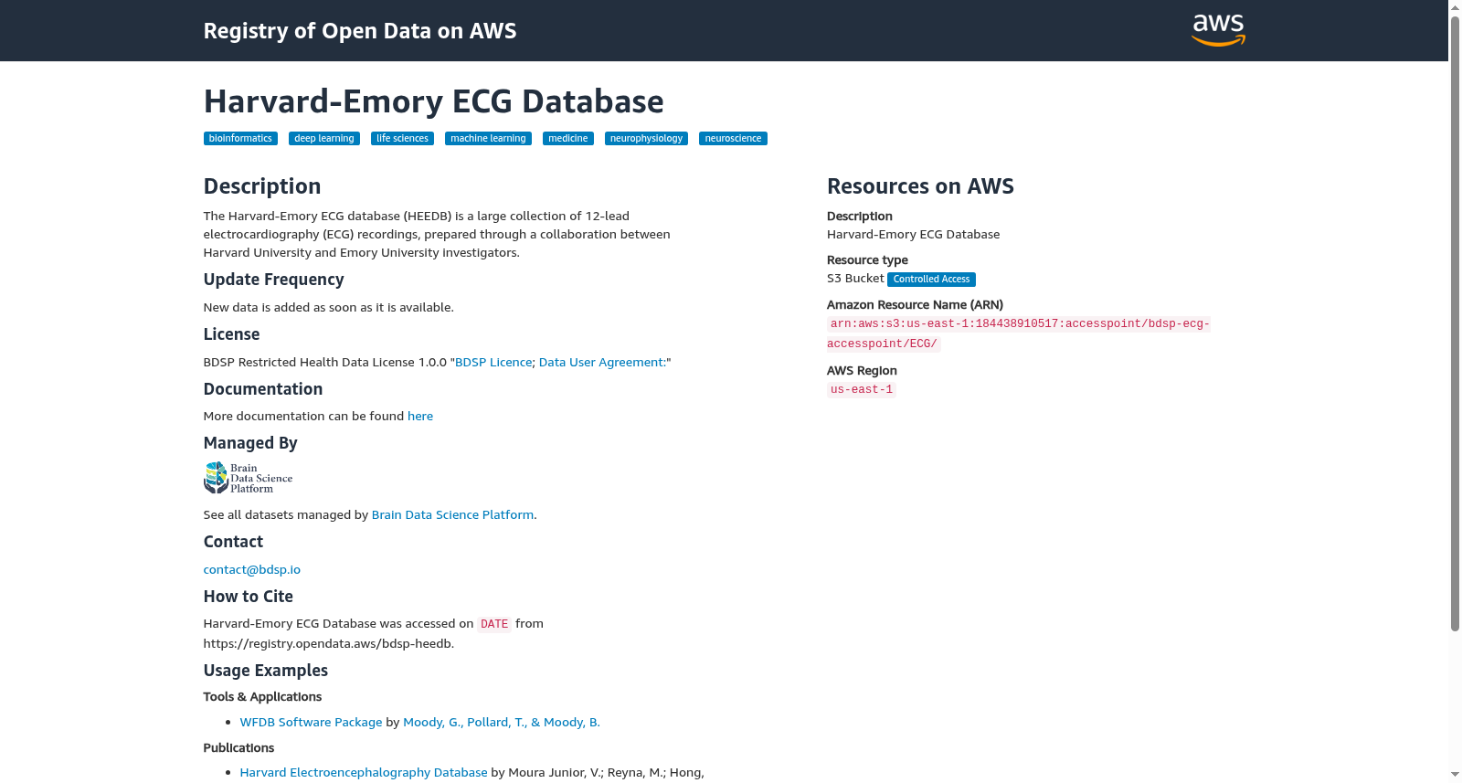This screenshot has height=783, width=1462.
Task: Click contact@bdsp.io email link
Action: [x=252, y=570]
